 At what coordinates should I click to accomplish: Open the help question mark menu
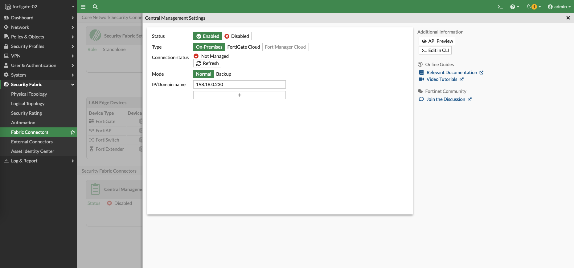[x=514, y=7]
